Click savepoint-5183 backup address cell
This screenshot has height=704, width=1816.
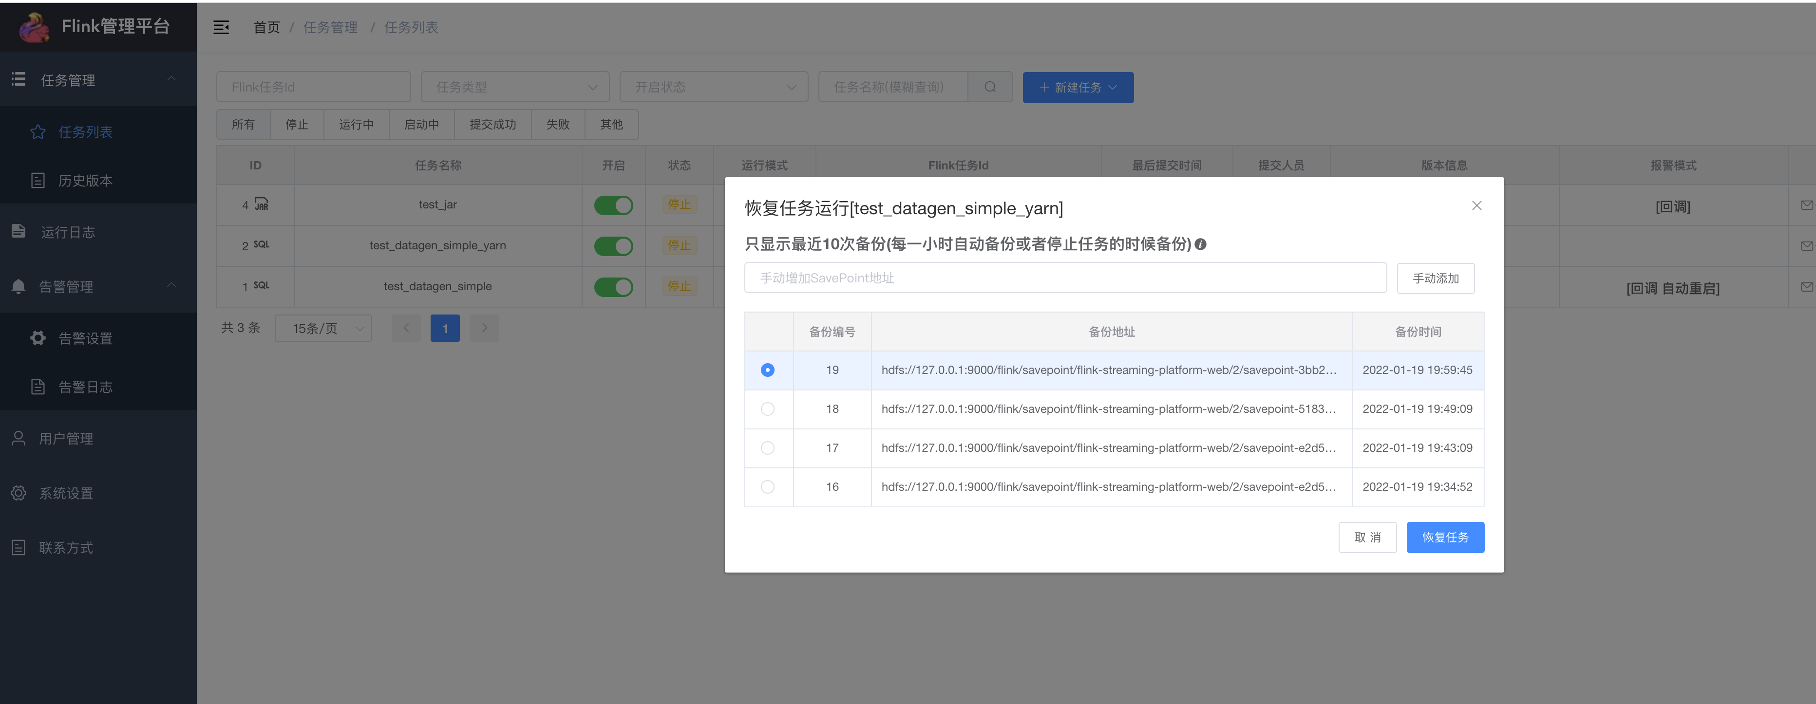coord(1112,409)
